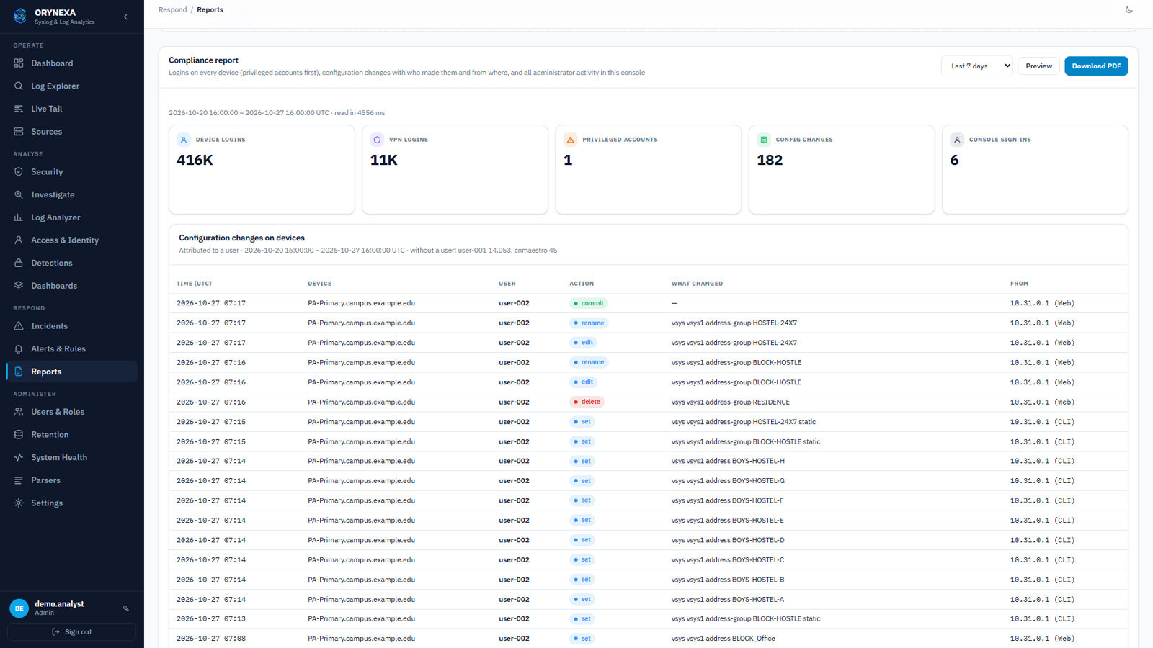Click the Config Changes 182 card
The width and height of the screenshot is (1153, 648).
tap(842, 170)
